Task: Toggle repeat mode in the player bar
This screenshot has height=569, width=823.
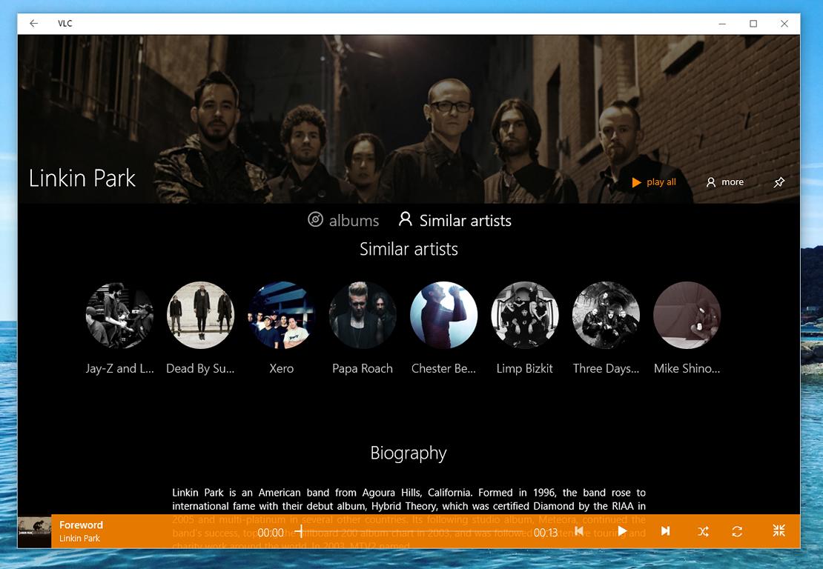Action: click(x=737, y=531)
